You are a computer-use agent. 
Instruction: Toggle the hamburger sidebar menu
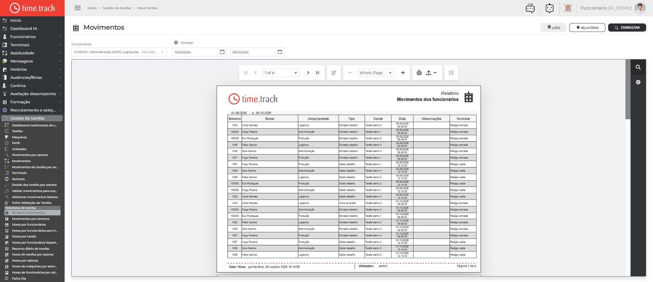tap(78, 8)
